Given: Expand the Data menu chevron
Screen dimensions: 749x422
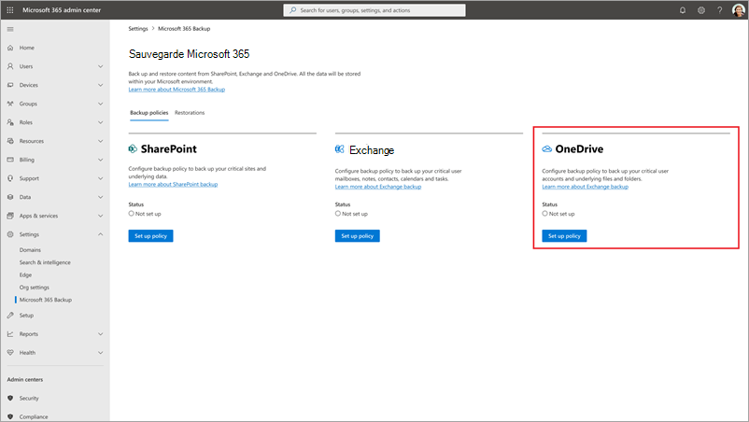Looking at the screenshot, I should coord(100,197).
